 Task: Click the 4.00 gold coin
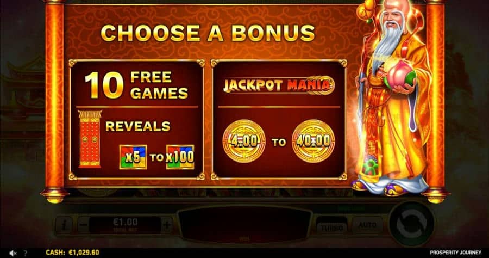[x=244, y=141]
